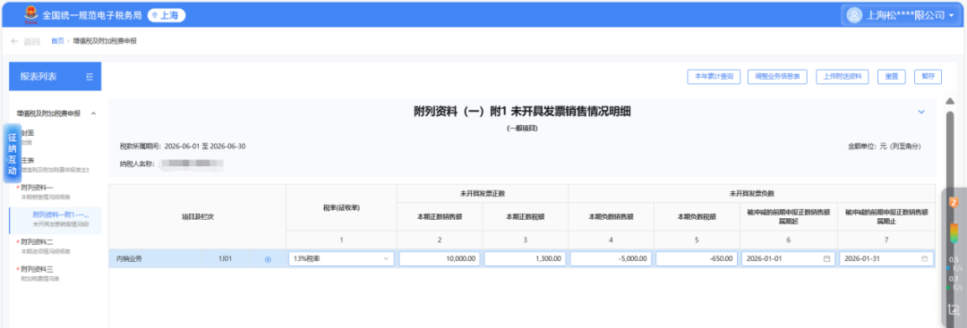Image resolution: width=967 pixels, height=328 pixels.
Task: Click the color gauge in the side widget
Action: coord(954,234)
